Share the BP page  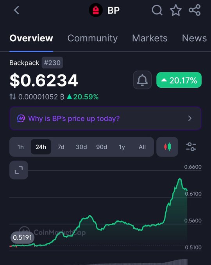(x=195, y=10)
